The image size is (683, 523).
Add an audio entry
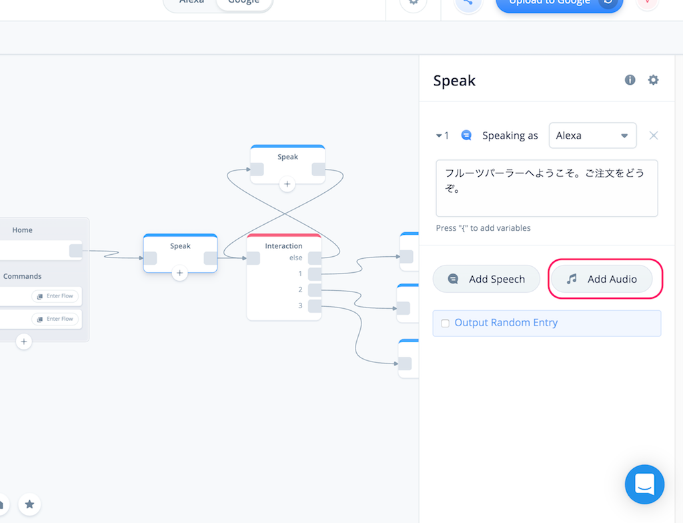click(602, 279)
